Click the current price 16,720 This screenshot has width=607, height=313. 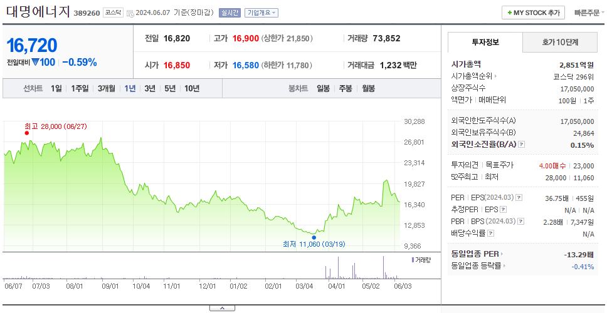pos(32,46)
